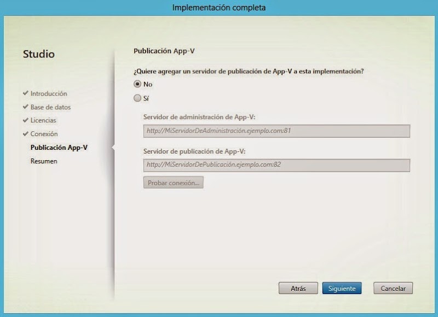Cancel the wizard with Cancelar

(393, 288)
